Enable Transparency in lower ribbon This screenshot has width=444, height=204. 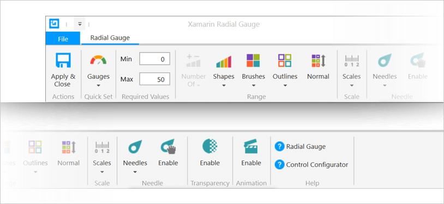click(210, 146)
